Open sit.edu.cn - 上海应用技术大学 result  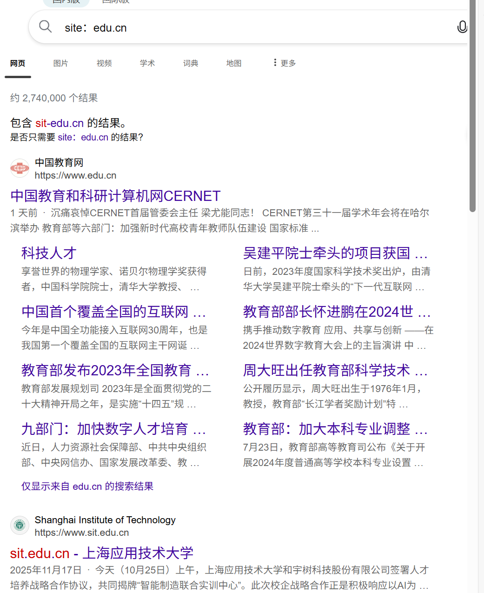coord(102,553)
